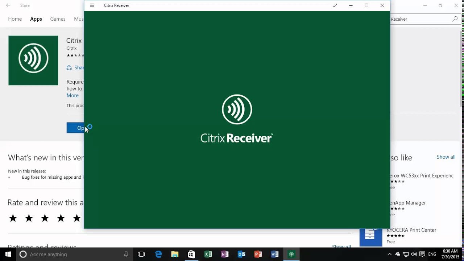Click the Share link on the Citrix page

tap(75, 67)
